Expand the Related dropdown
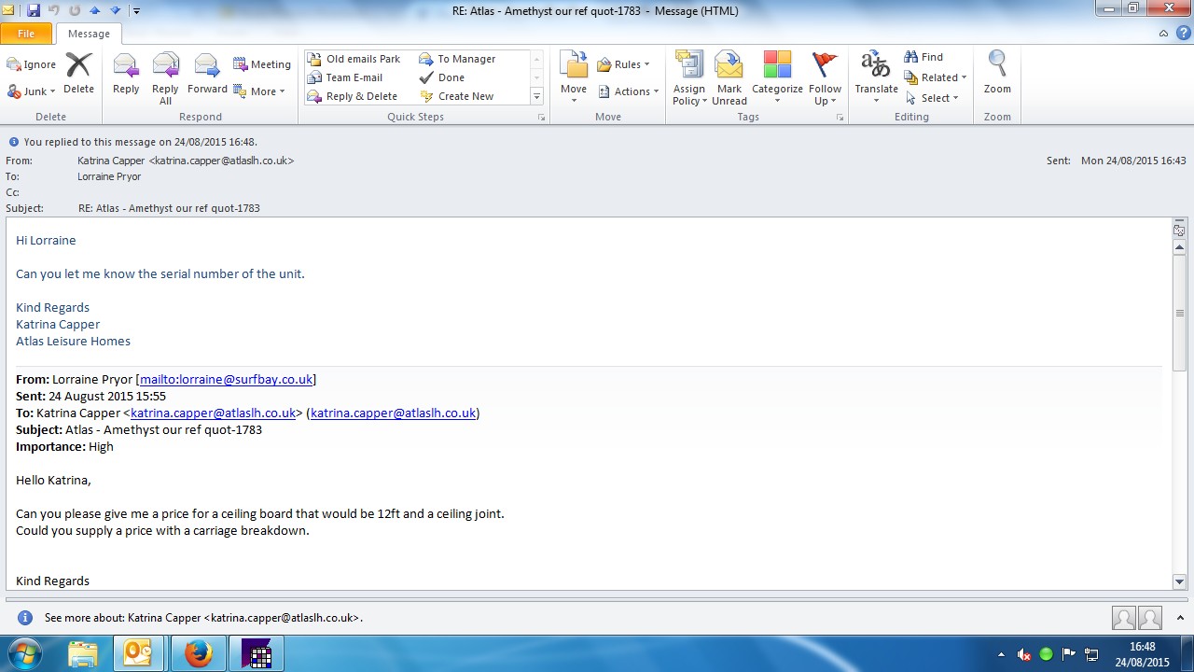1194x672 pixels. [936, 77]
